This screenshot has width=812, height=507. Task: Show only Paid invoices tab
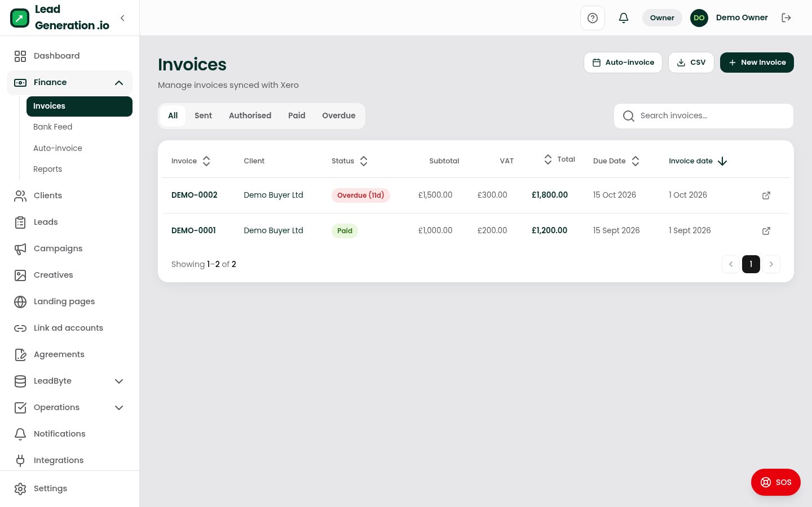pos(297,115)
